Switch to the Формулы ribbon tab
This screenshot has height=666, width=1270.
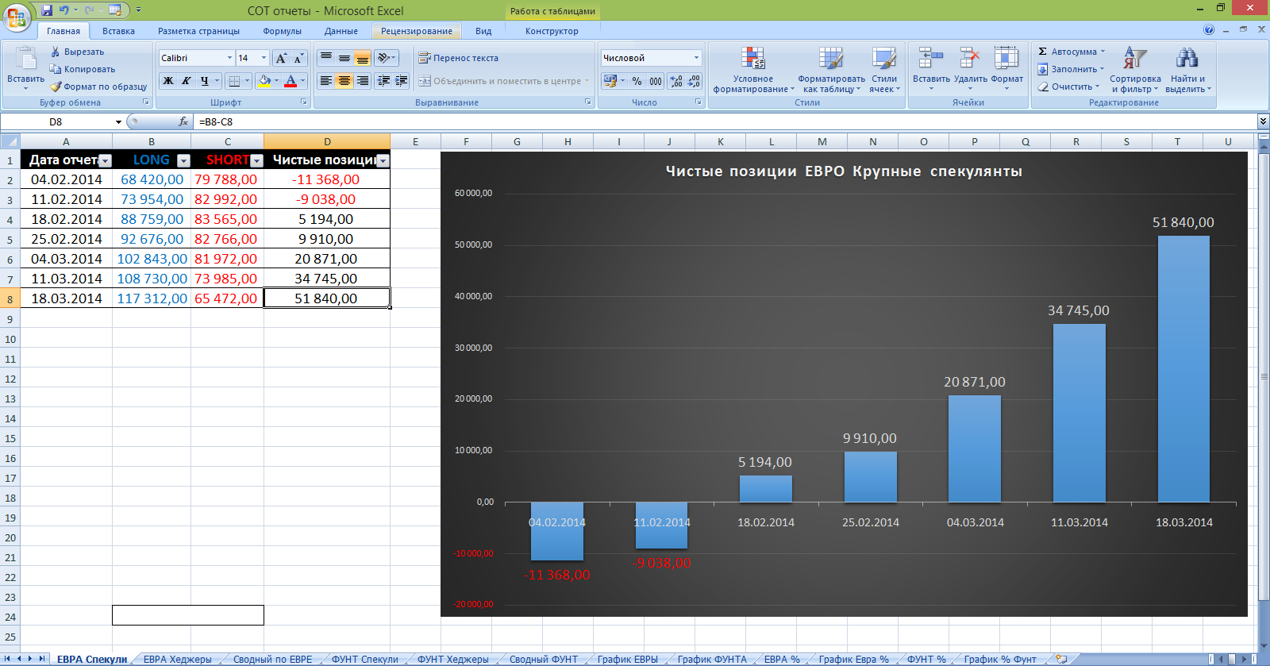[282, 31]
